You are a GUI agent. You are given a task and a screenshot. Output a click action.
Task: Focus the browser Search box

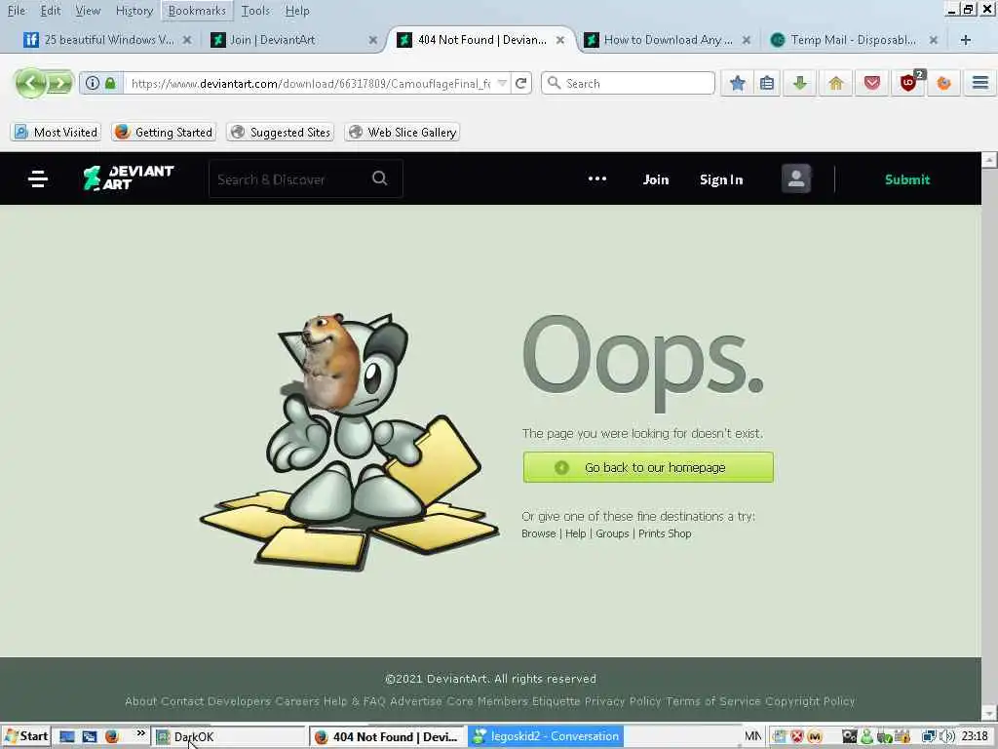(x=629, y=83)
